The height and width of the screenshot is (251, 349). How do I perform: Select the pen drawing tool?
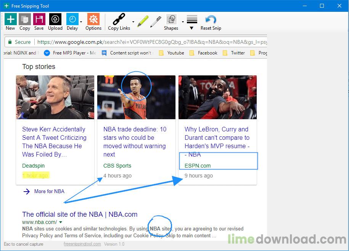click(x=156, y=22)
